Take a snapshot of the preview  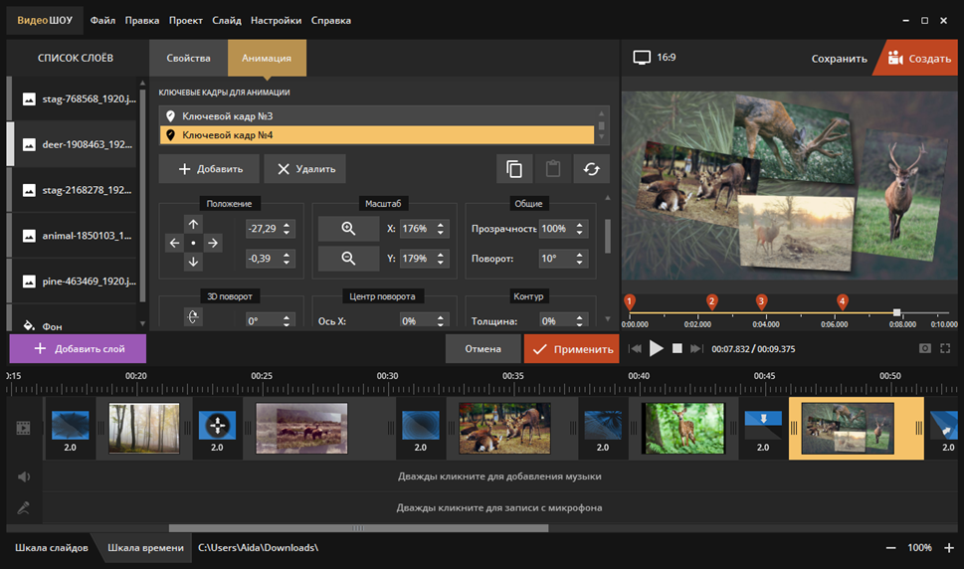point(924,348)
